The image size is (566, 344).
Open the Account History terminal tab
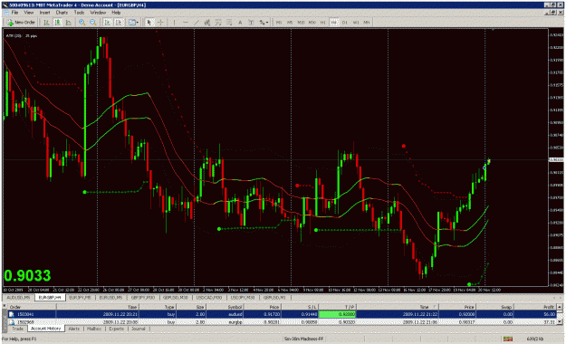point(46,329)
